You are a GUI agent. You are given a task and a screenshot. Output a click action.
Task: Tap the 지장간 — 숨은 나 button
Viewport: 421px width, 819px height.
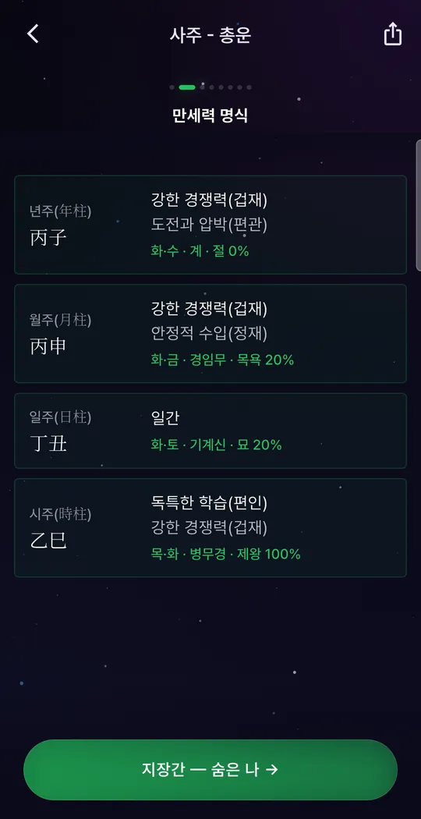pyautogui.click(x=210, y=769)
